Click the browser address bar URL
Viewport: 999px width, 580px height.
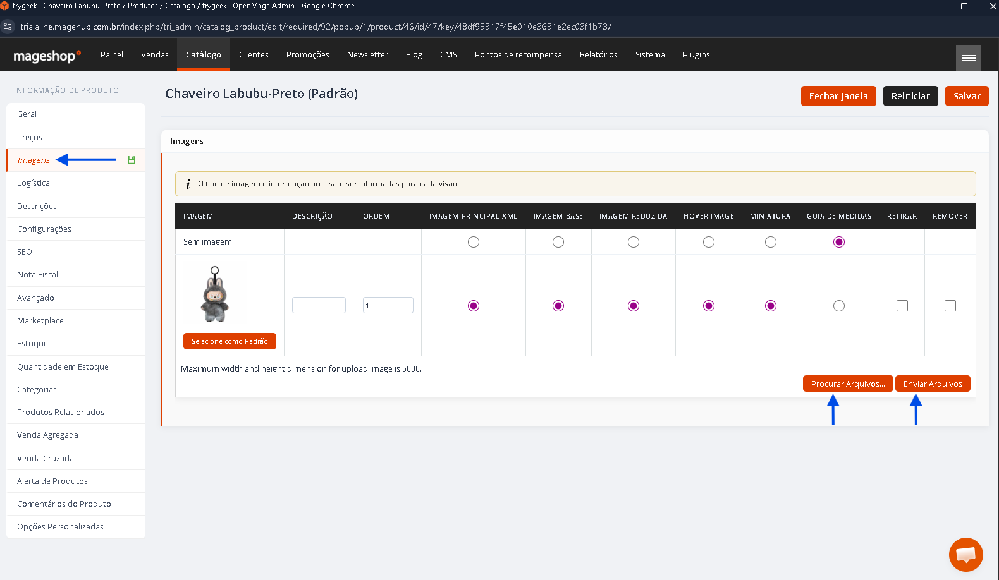(x=316, y=27)
